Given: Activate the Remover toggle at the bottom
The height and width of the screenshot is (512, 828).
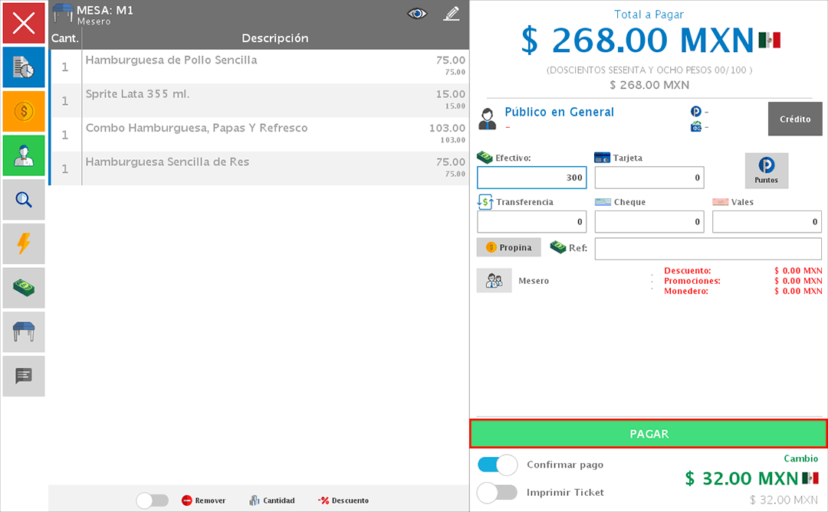Looking at the screenshot, I should 153,500.
